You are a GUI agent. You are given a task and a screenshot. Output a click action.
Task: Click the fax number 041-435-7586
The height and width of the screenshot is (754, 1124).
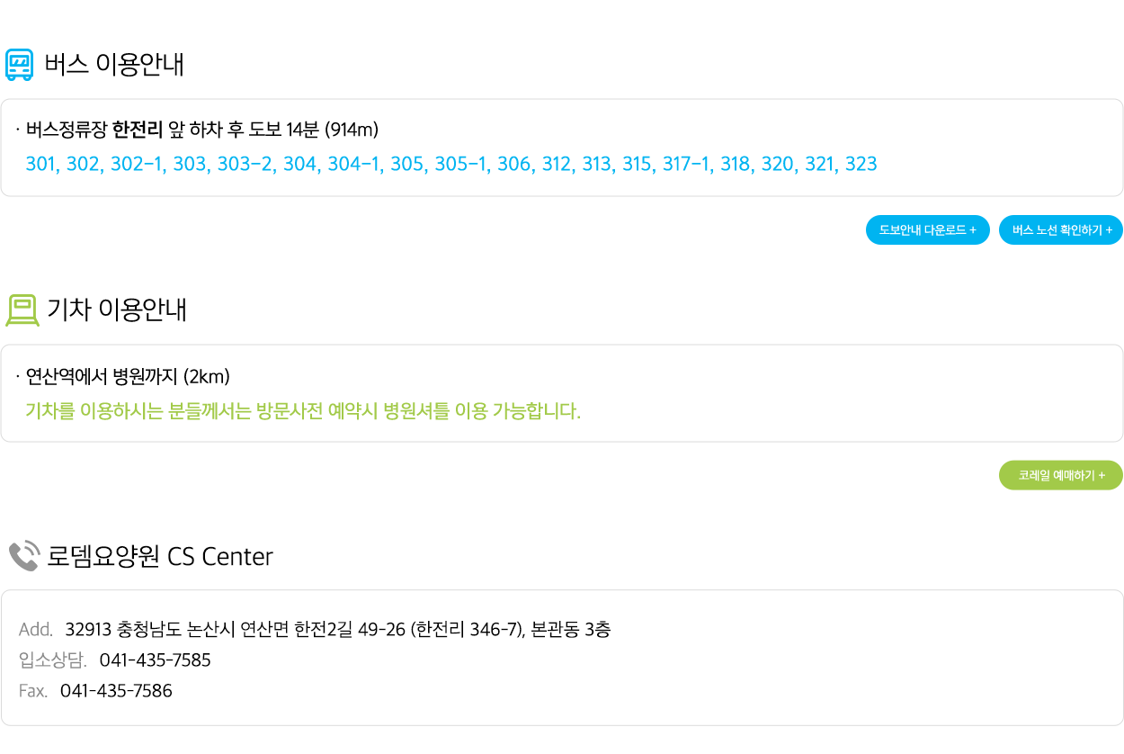(116, 691)
